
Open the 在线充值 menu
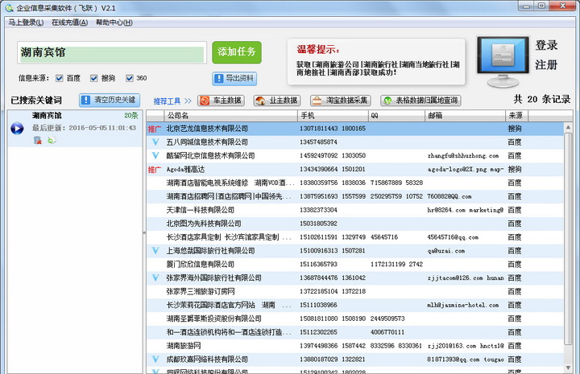coord(68,23)
